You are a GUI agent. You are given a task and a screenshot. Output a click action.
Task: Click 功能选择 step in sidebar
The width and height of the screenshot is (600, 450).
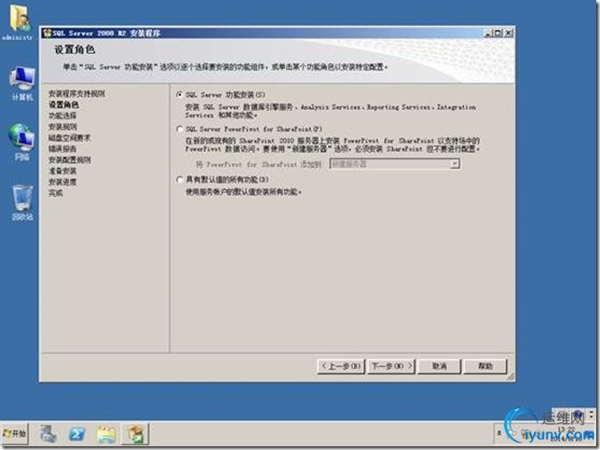[x=62, y=116]
